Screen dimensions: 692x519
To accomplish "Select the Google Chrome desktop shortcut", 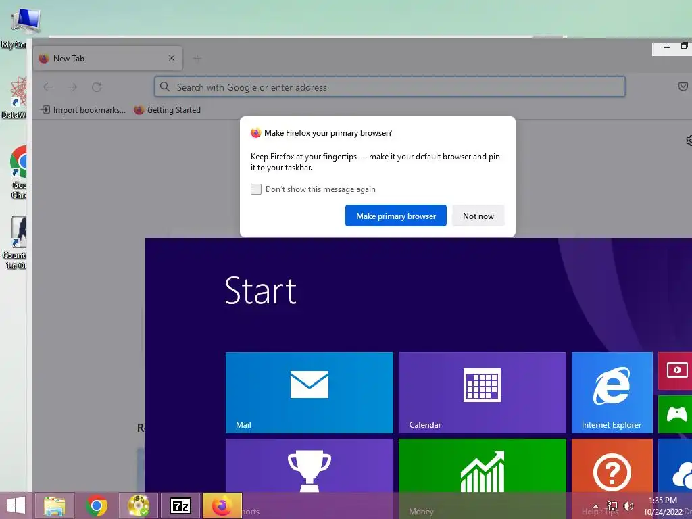I will [x=20, y=172].
